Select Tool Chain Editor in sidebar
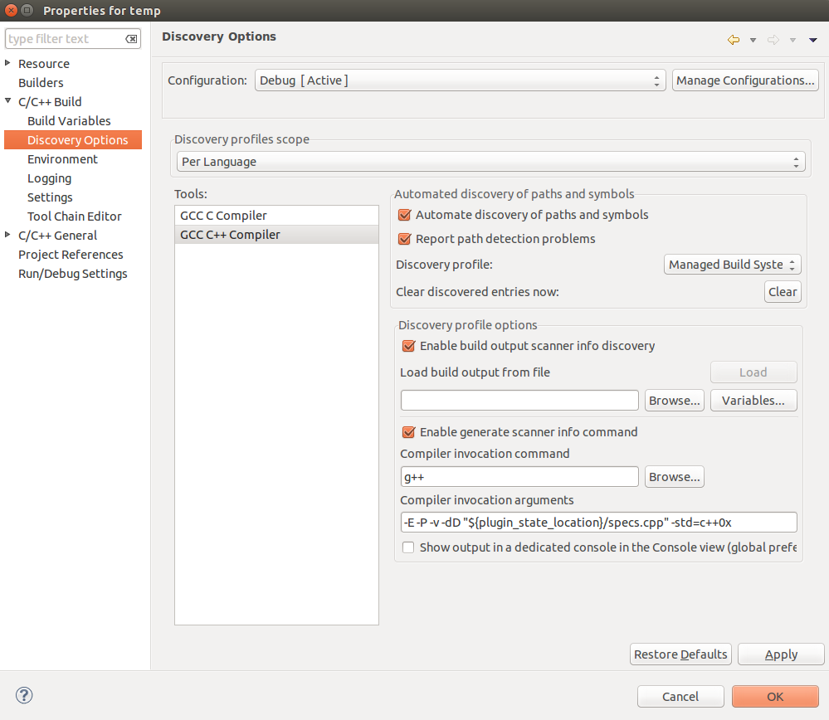Image resolution: width=829 pixels, height=720 pixels. pos(74,216)
